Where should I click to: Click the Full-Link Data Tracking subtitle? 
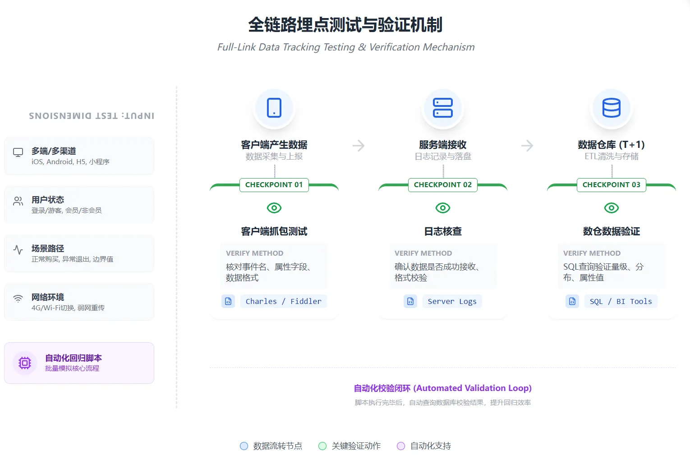point(346,47)
